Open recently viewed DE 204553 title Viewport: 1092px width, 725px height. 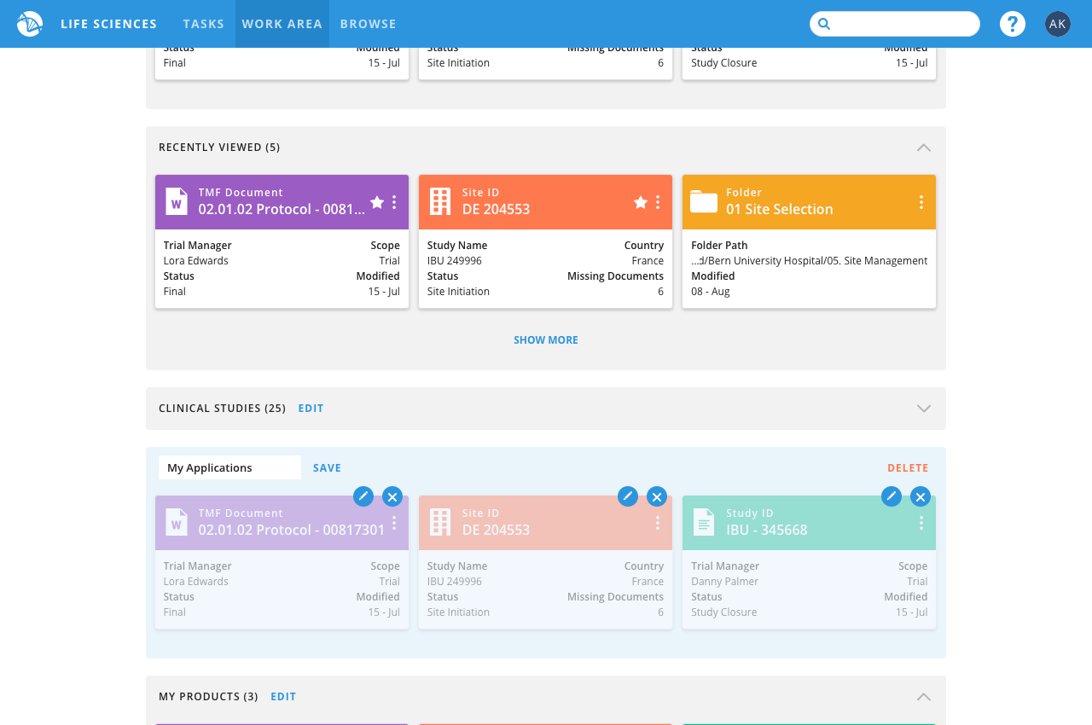[497, 209]
